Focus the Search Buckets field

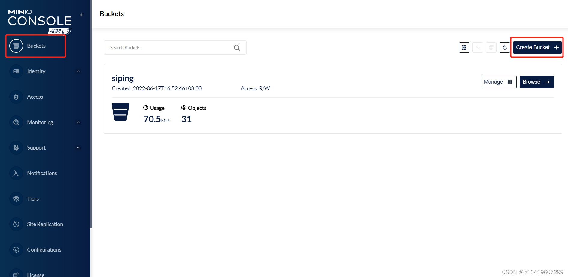point(175,47)
